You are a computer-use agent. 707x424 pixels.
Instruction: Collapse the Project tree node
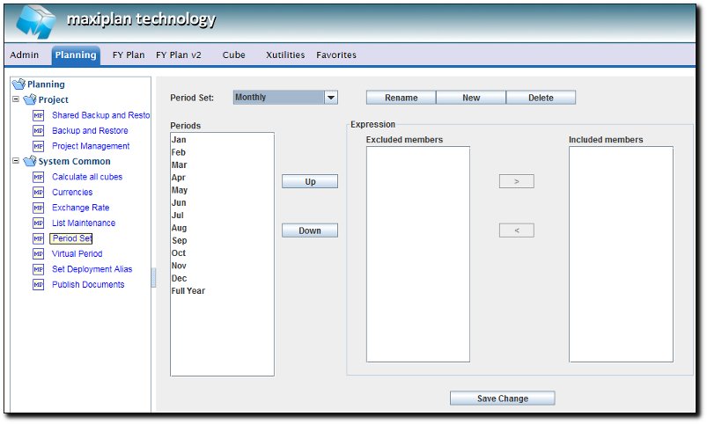pyautogui.click(x=16, y=99)
